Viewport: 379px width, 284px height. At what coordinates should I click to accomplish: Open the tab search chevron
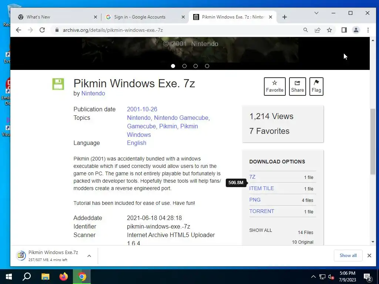(x=316, y=13)
